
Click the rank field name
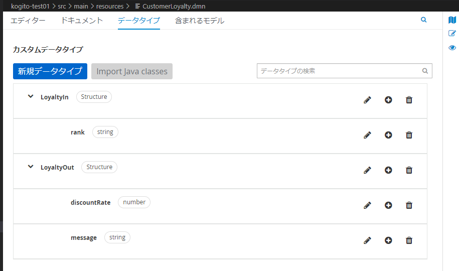click(x=78, y=132)
